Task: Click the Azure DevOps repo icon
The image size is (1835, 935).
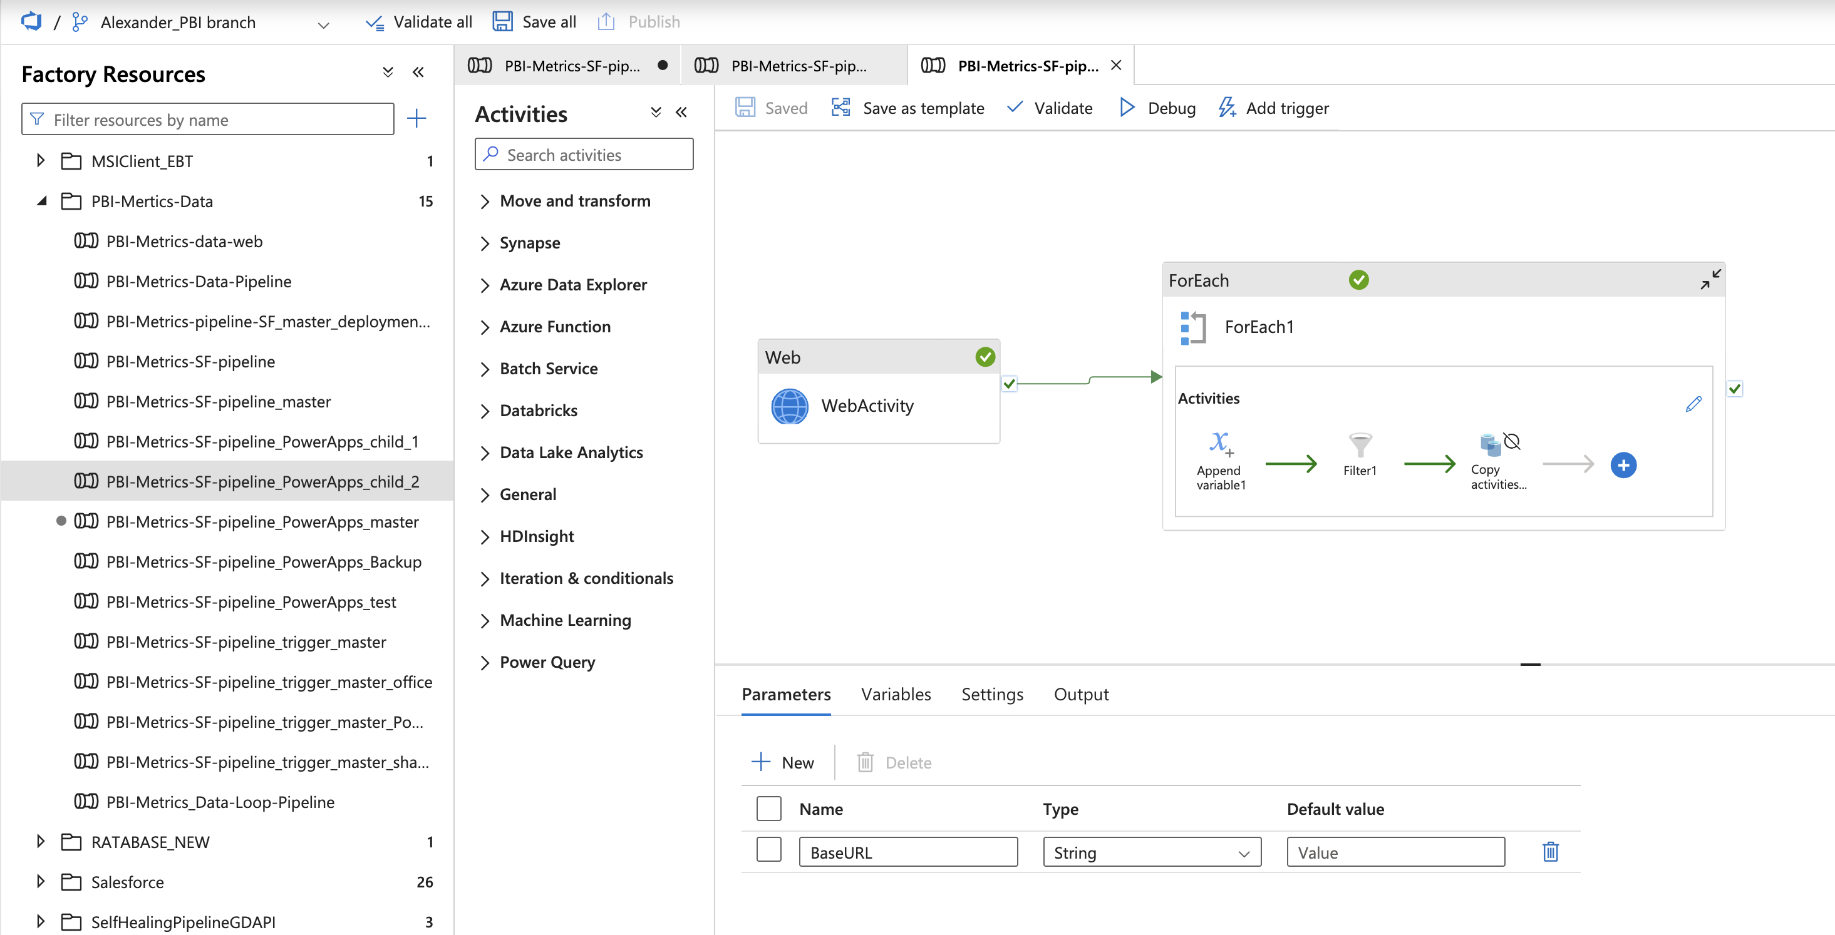Action: coord(31,22)
